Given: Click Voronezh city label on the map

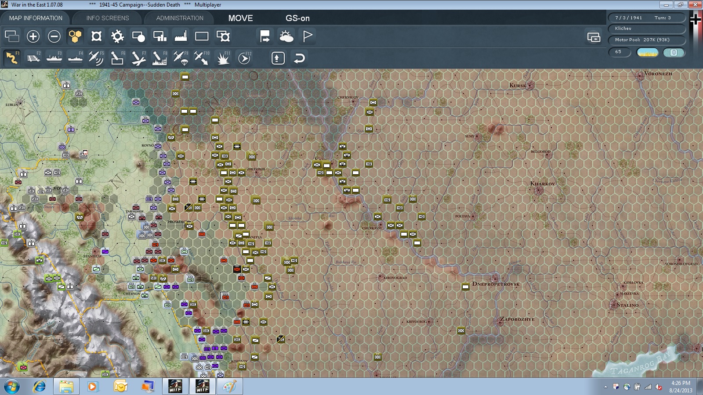Looking at the screenshot, I should (658, 73).
